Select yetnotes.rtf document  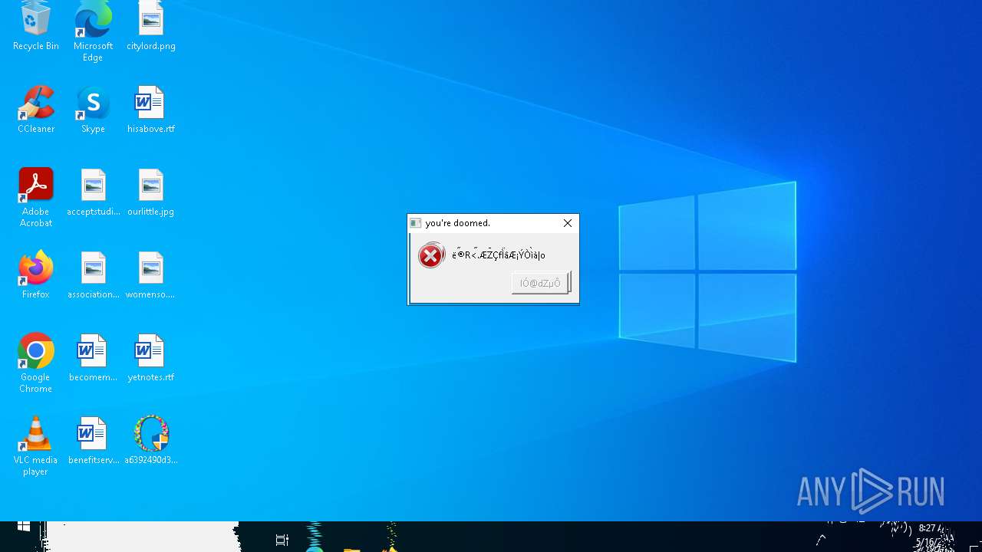151,357
